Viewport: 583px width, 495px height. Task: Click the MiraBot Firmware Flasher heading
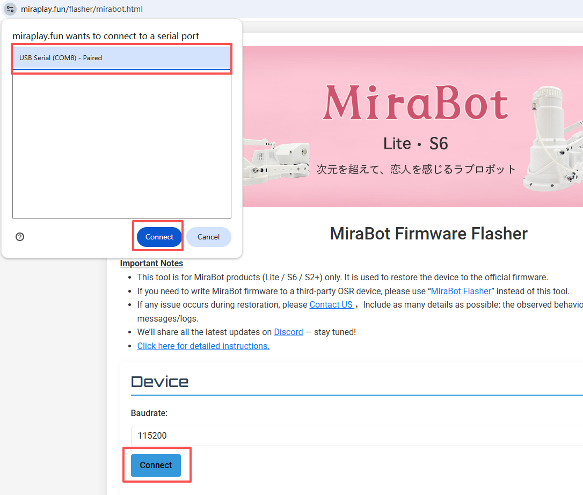428,234
